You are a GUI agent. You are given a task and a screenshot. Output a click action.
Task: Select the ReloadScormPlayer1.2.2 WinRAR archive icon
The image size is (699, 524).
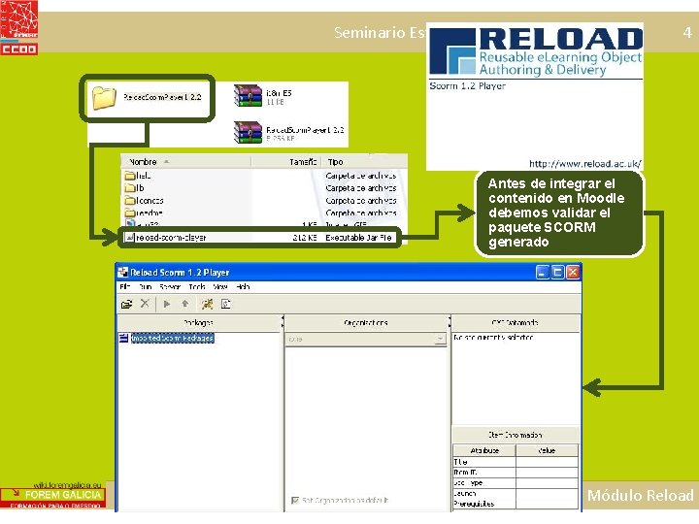tap(248, 132)
